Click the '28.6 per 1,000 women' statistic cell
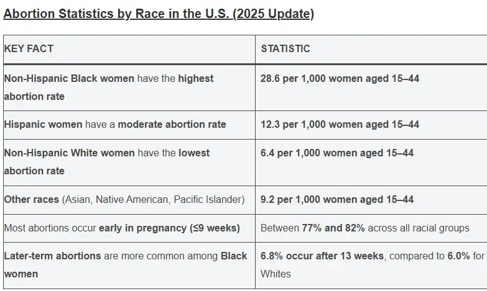 [x=340, y=79]
